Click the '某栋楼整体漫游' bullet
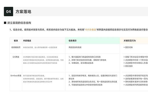This screenshot has height=111, width=148. 136,82
